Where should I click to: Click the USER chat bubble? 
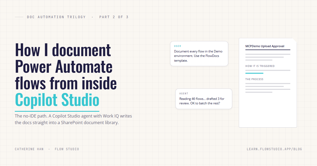click(x=199, y=53)
